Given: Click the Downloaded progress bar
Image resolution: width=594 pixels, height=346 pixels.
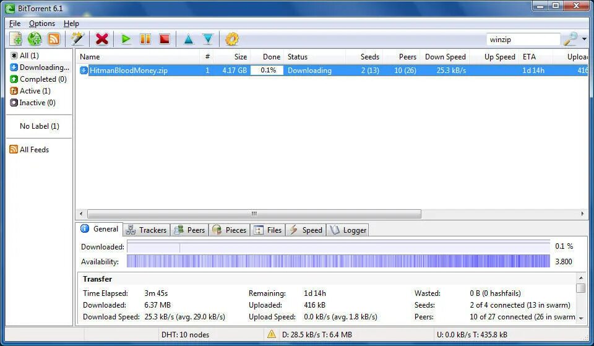Looking at the screenshot, I should tap(338, 247).
